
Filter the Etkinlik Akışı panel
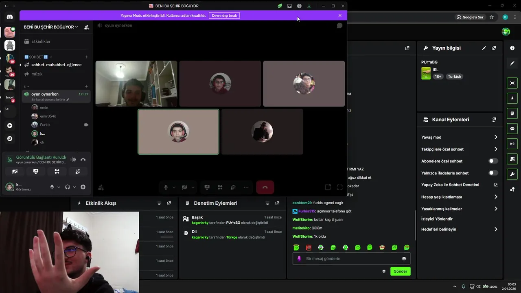tap(159, 203)
